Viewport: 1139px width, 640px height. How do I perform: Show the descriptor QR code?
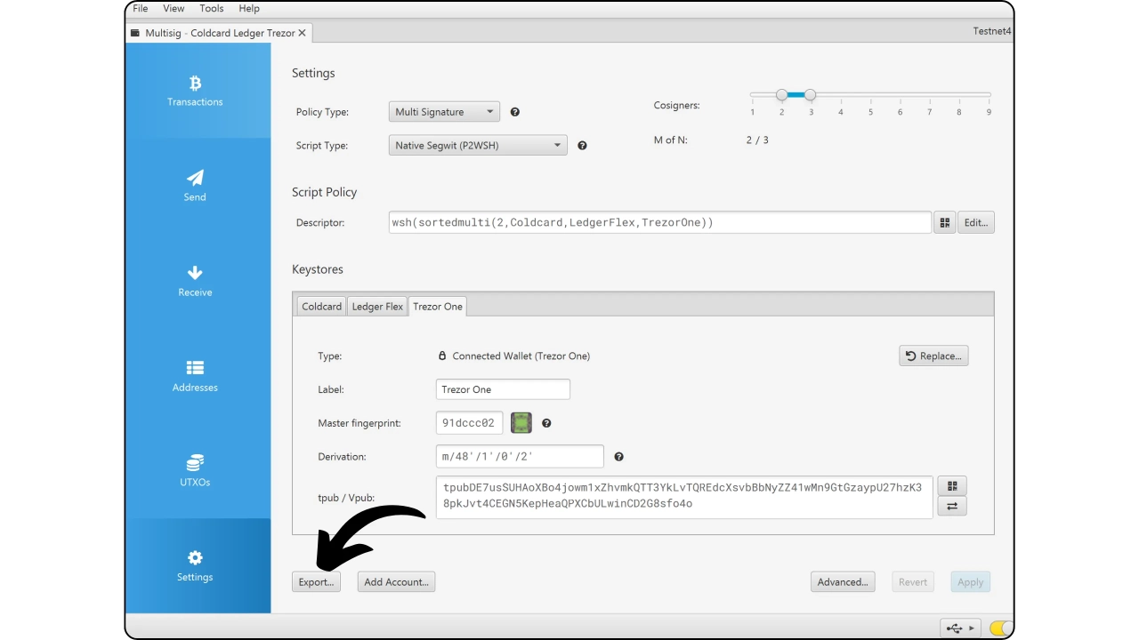944,222
